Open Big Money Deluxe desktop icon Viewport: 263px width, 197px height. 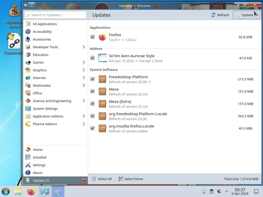click(x=14, y=16)
